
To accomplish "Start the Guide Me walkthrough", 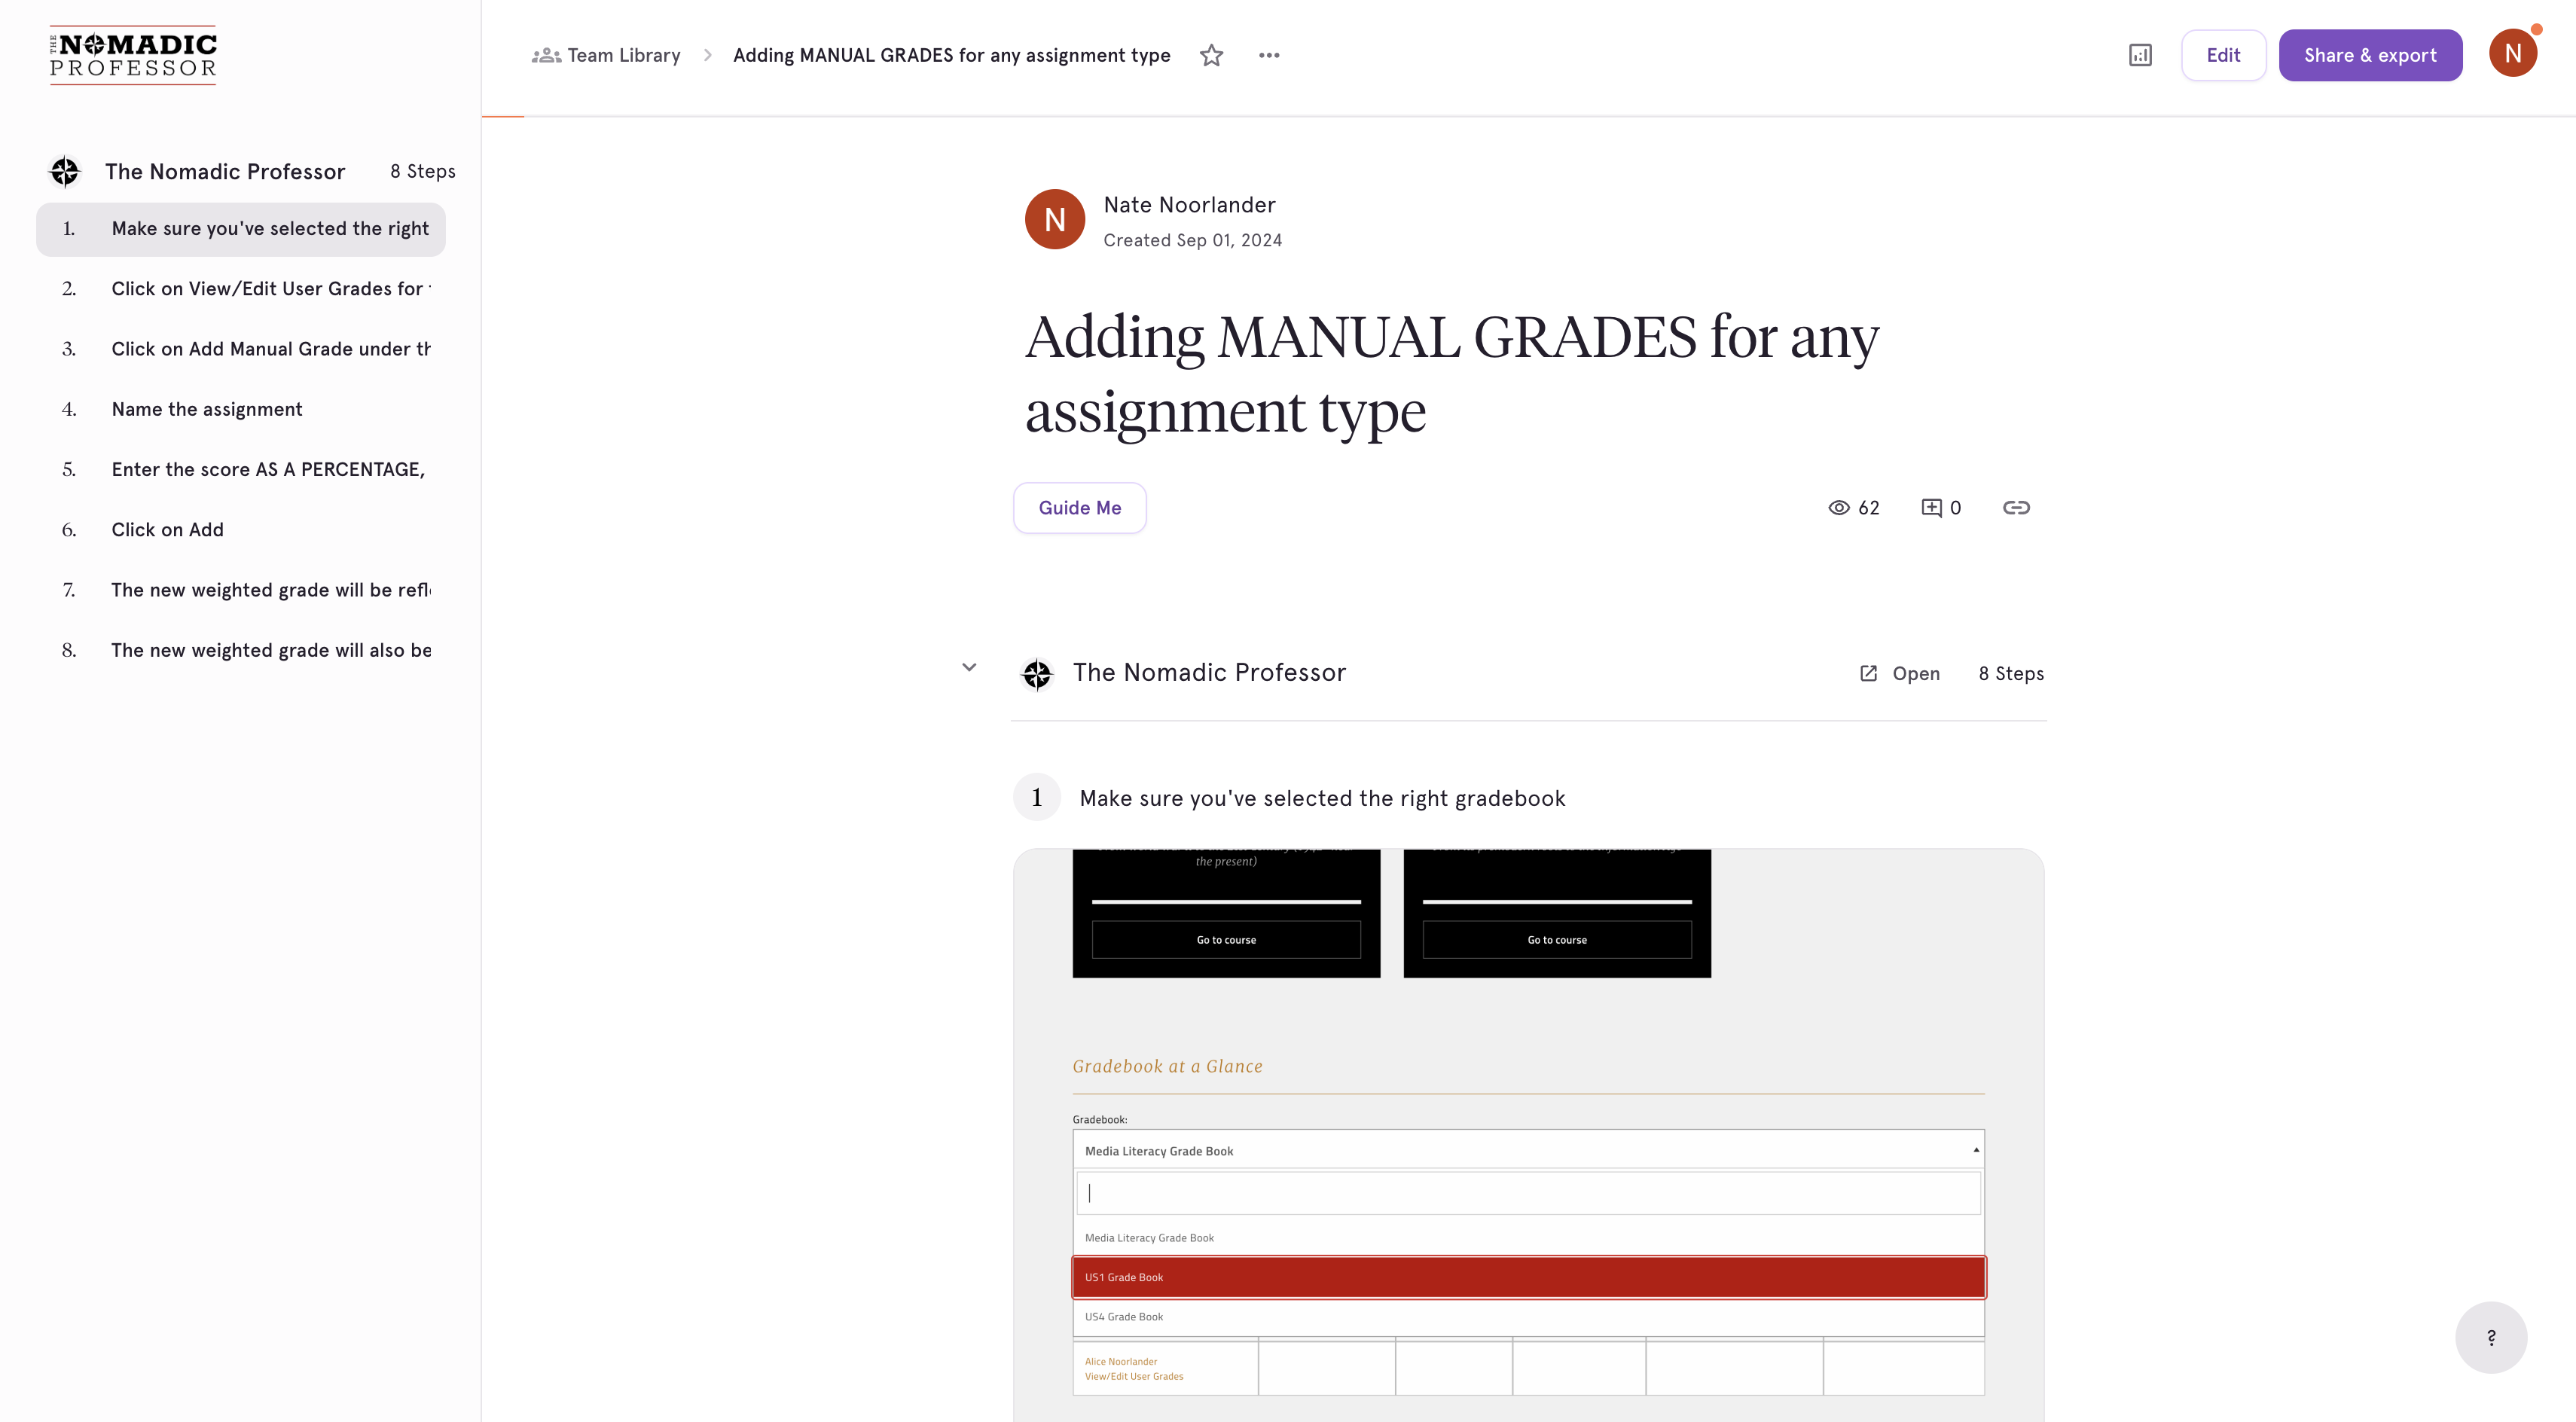I will (1080, 508).
